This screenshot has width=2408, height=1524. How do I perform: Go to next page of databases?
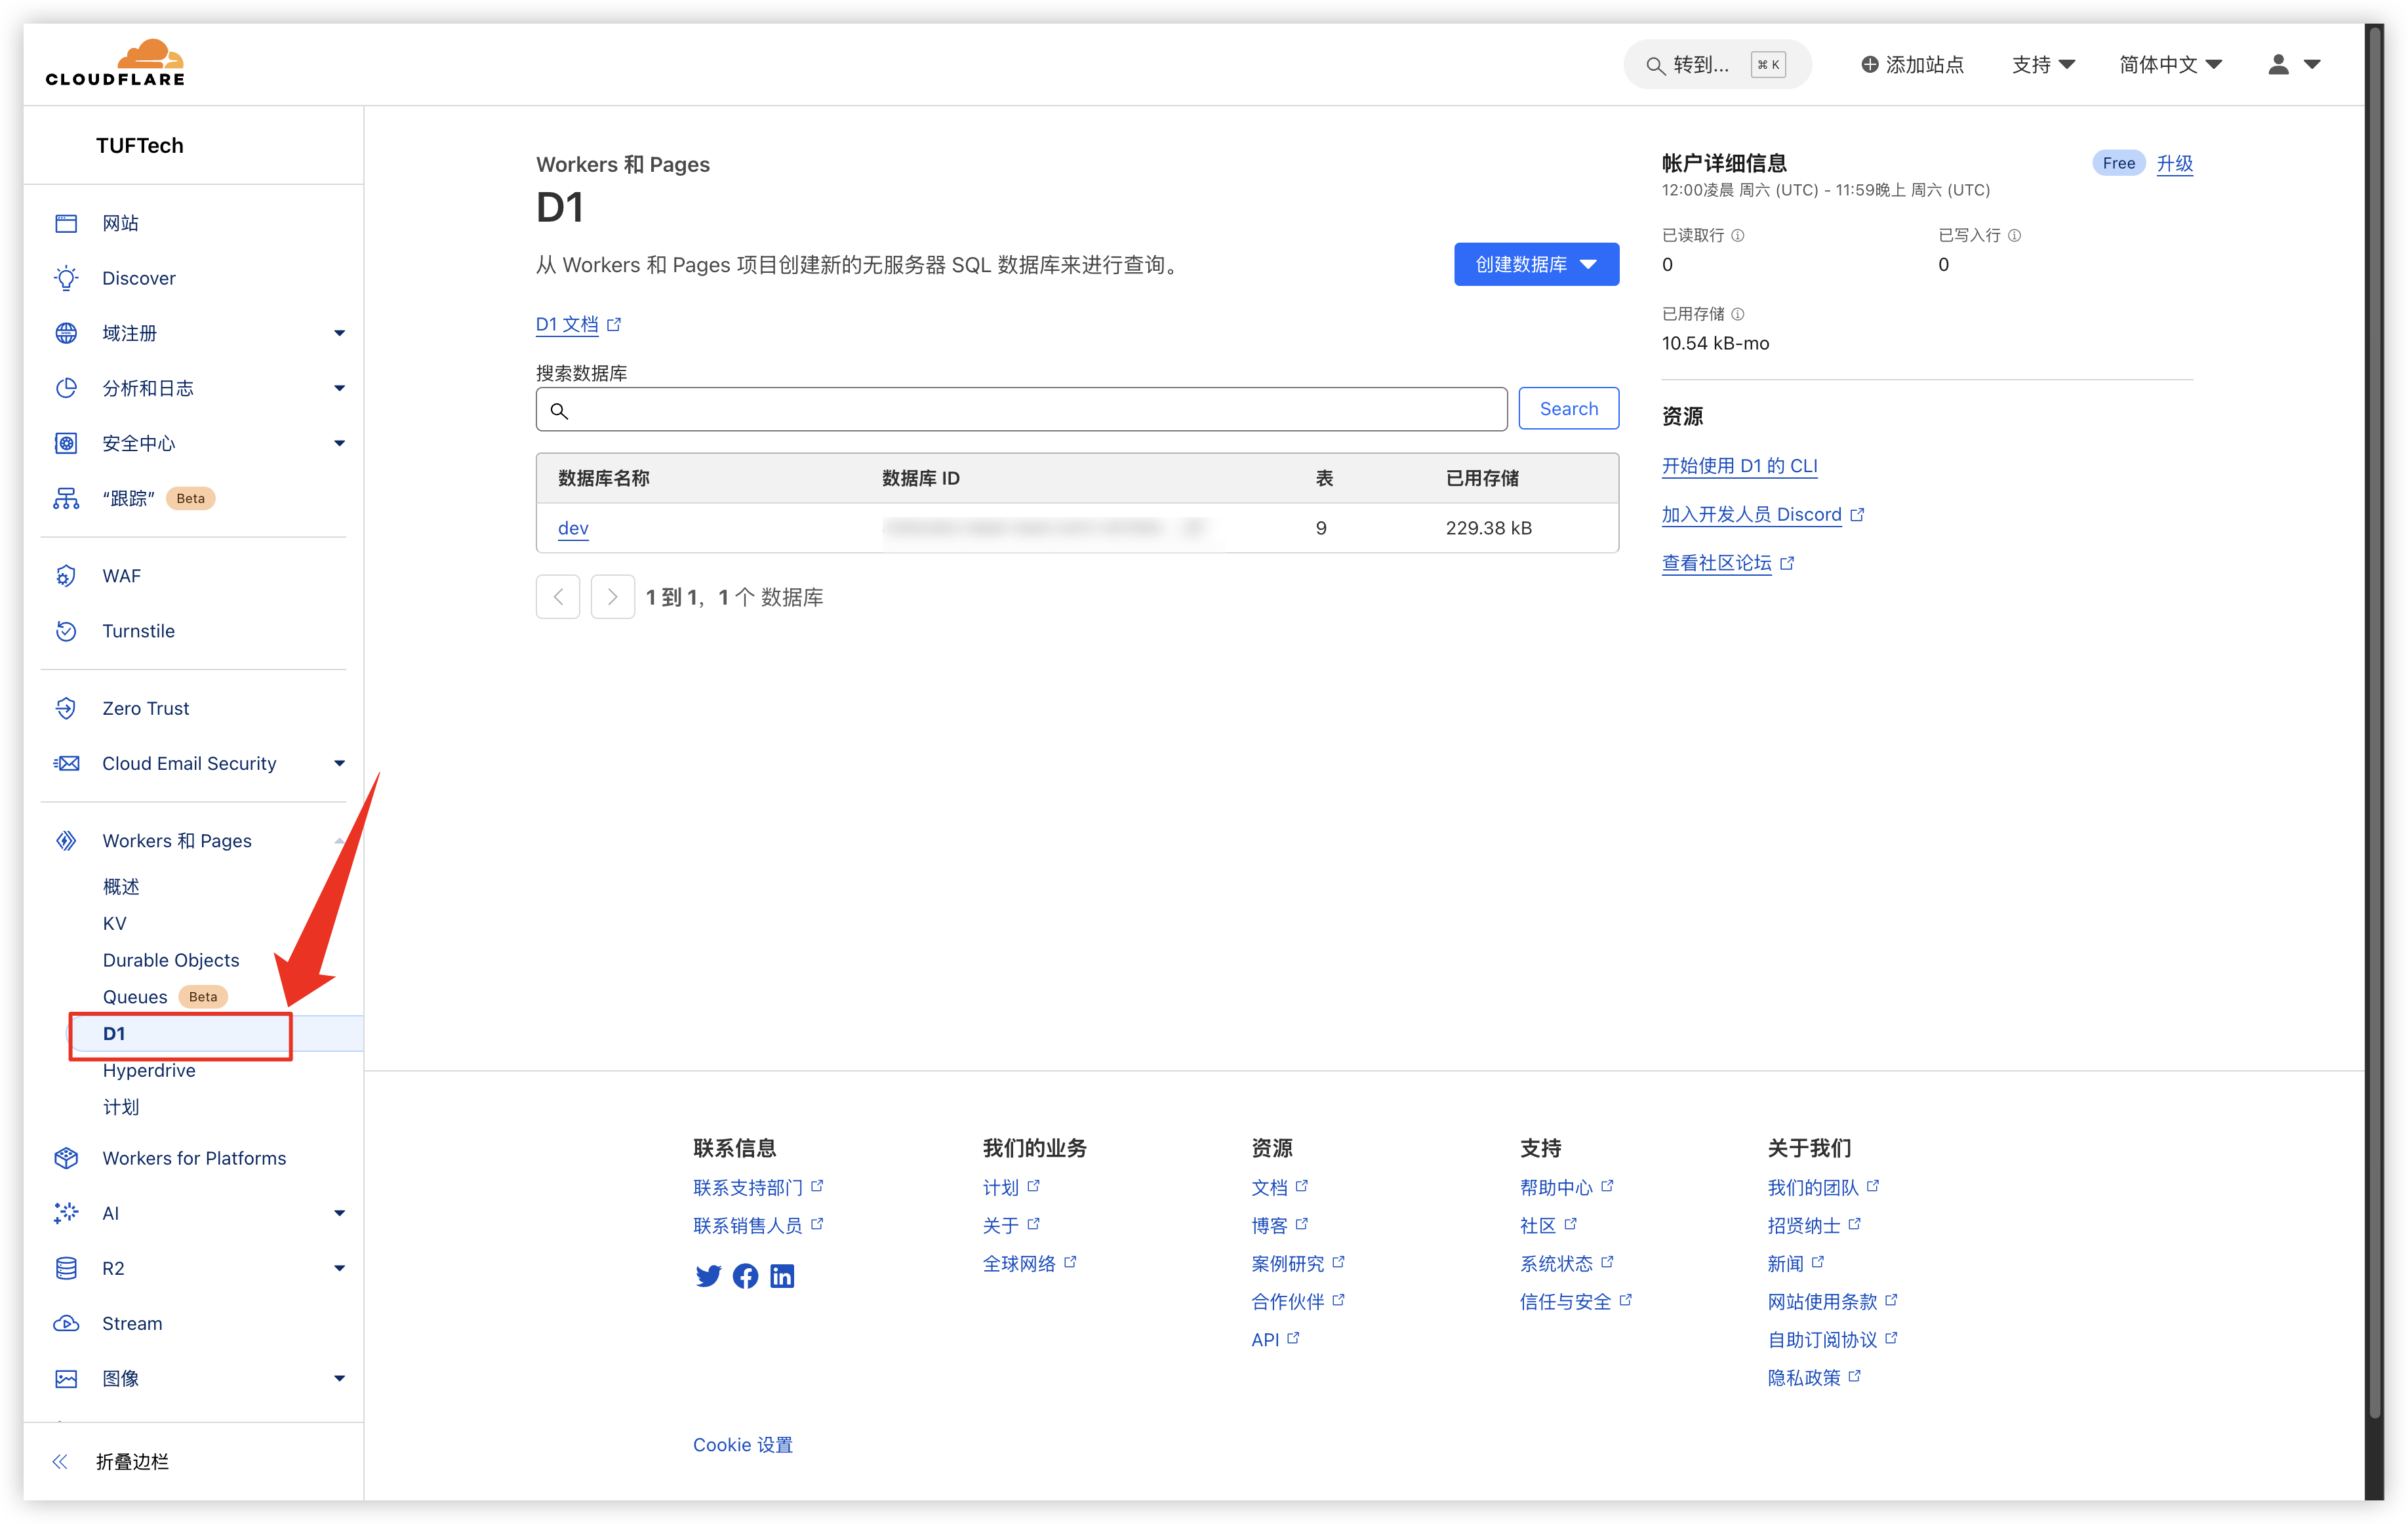pos(612,597)
